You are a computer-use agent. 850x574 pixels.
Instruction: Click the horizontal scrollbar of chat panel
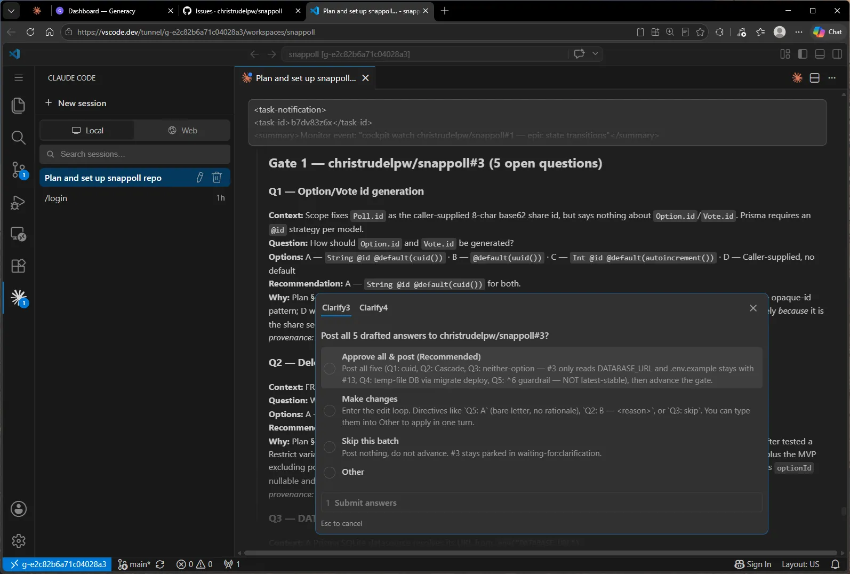point(541,553)
